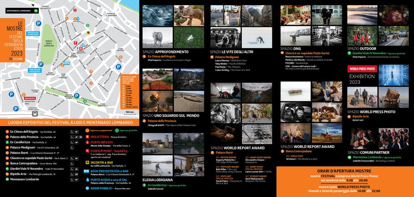This screenshot has width=414, height=197.
Task: Click 'Laura Morton / Wild West Tech'
Action: [x=231, y=61]
